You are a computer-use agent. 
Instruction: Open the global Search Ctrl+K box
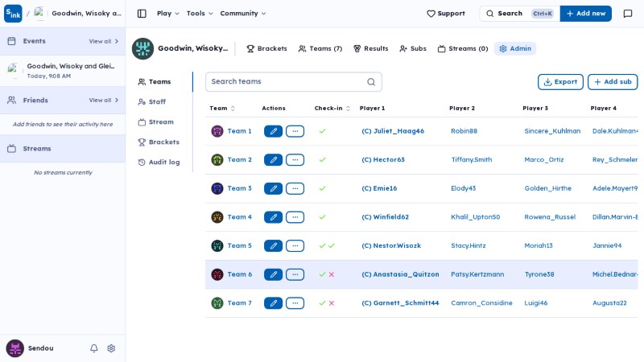[519, 14]
